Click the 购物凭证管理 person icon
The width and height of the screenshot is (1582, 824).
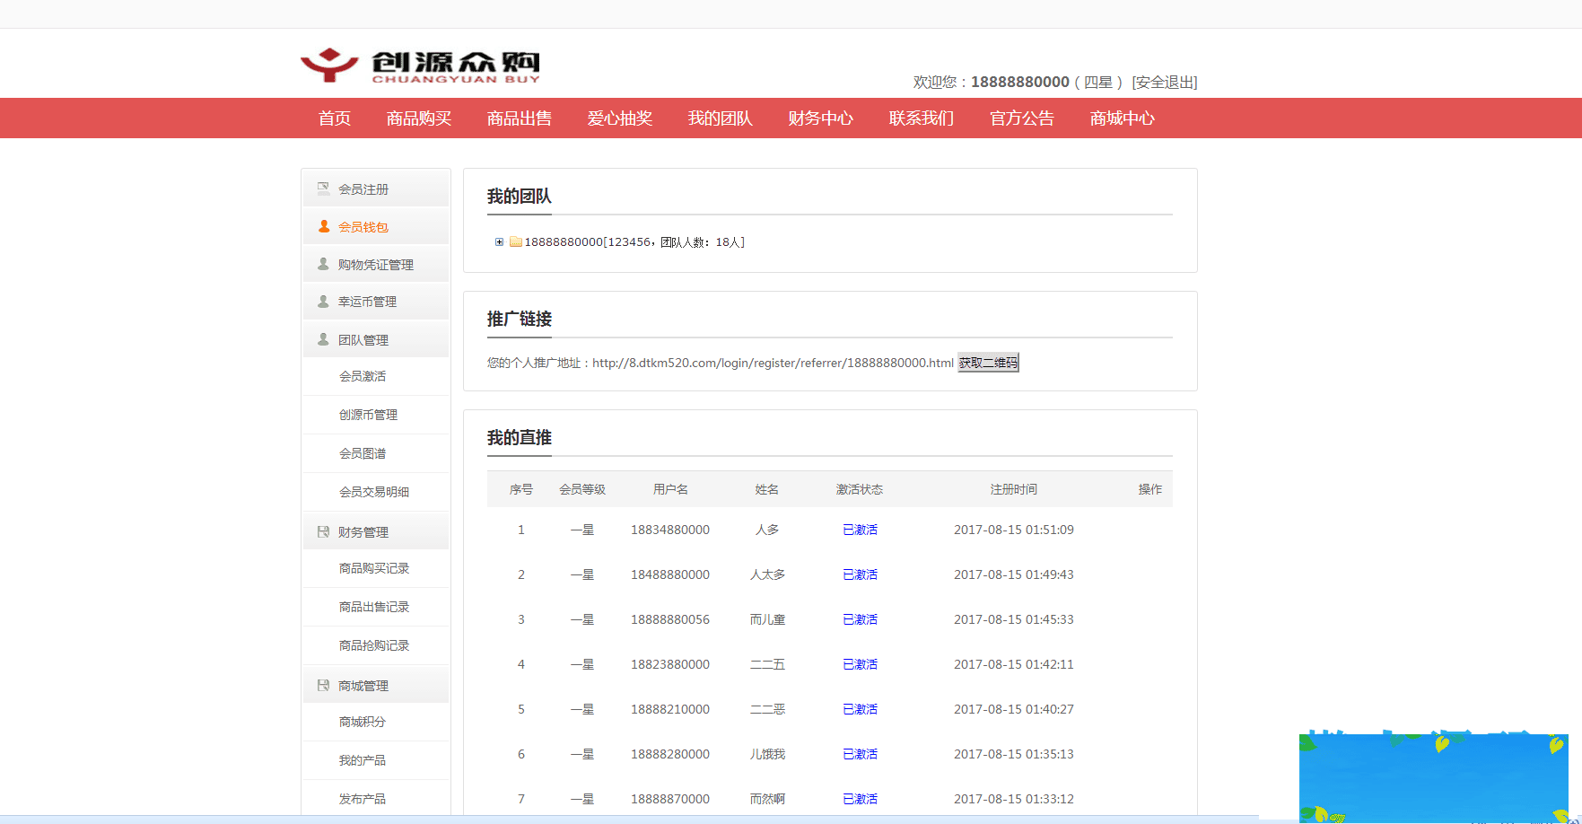[x=324, y=264]
